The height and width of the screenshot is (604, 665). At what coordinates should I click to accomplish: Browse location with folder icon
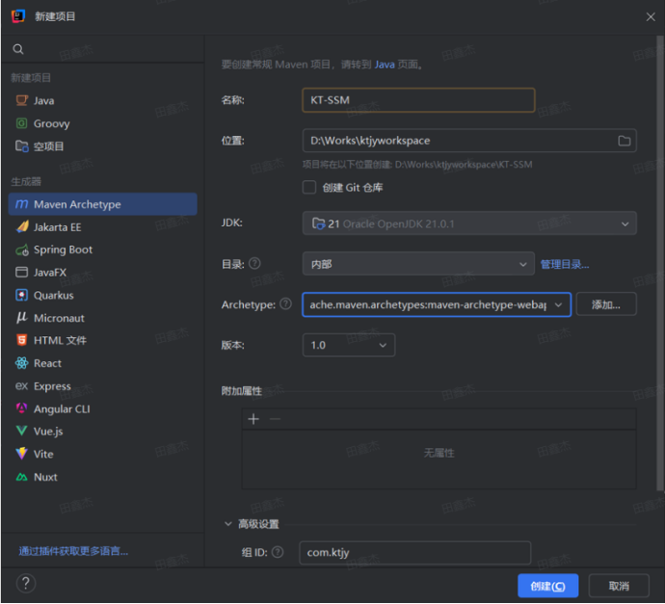[x=624, y=141]
